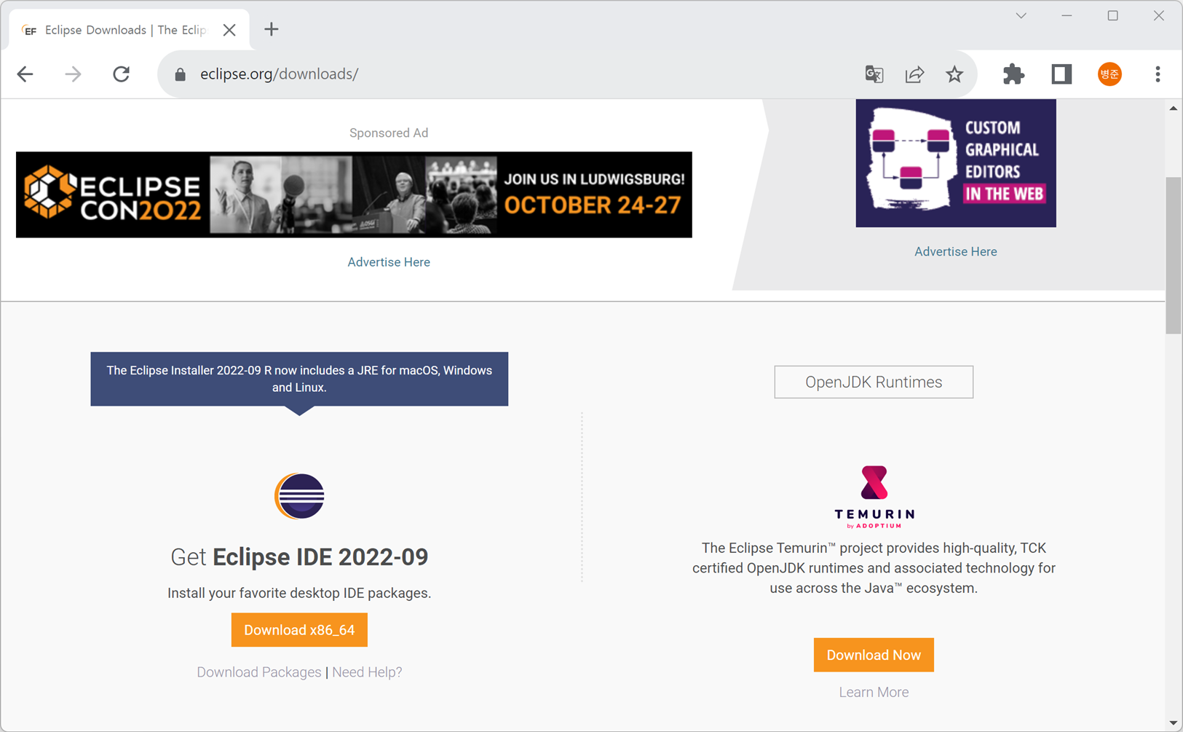The width and height of the screenshot is (1183, 732).
Task: Click the browser forward arrow
Action: [73, 74]
